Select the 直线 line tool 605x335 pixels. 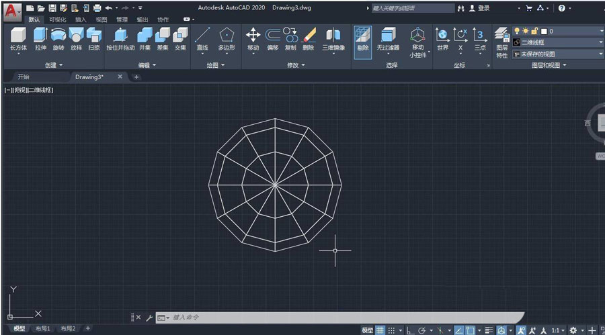[x=202, y=40]
